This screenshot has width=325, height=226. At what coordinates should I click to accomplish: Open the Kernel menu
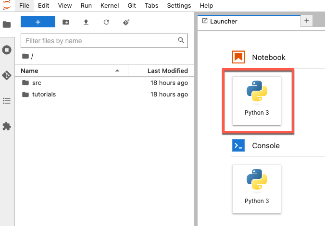[x=110, y=6]
